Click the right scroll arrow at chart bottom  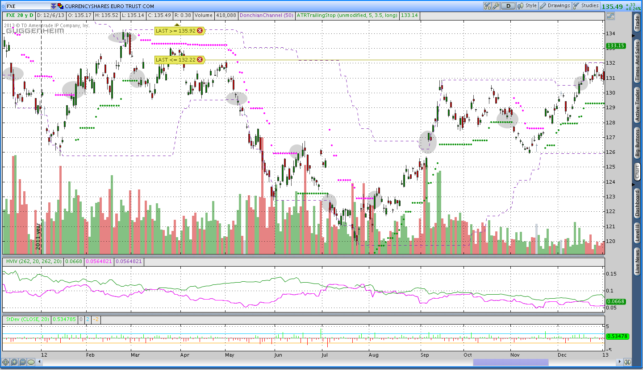(x=620, y=362)
